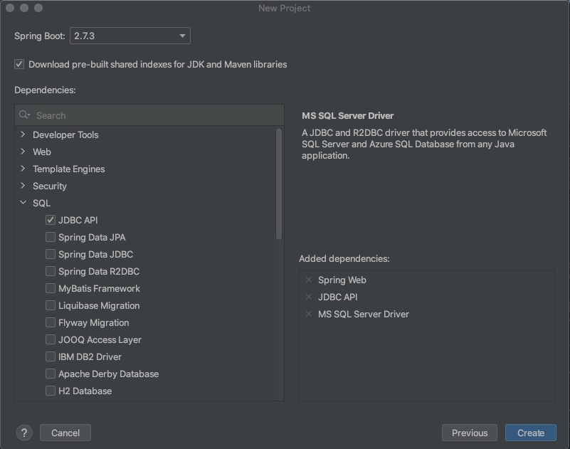Viewport: 570px width, 449px height.
Task: Click the Cancel button
Action: (x=65, y=433)
